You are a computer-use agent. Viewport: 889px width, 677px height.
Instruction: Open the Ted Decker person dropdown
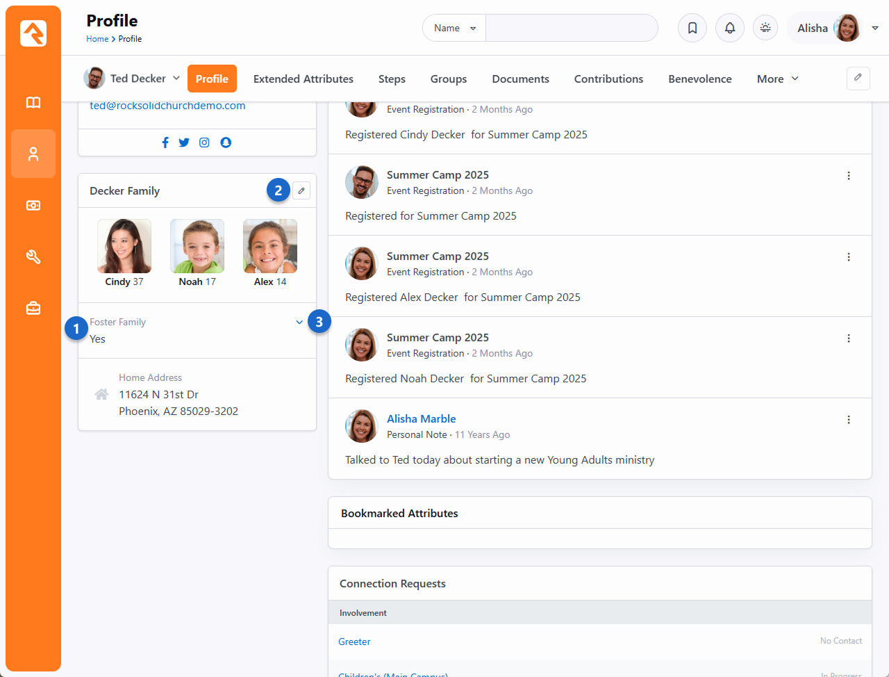(132, 79)
